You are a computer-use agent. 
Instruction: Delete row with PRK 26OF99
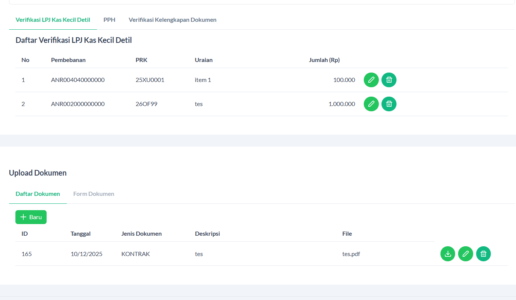pos(389,104)
